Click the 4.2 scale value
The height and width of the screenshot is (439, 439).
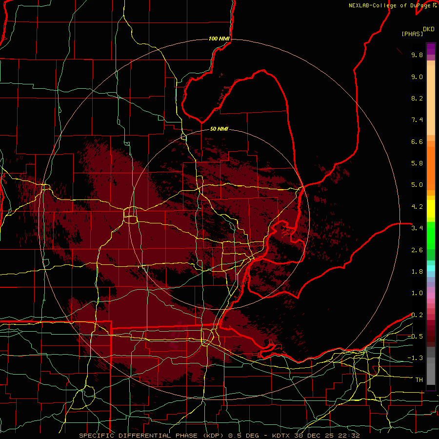417,207
